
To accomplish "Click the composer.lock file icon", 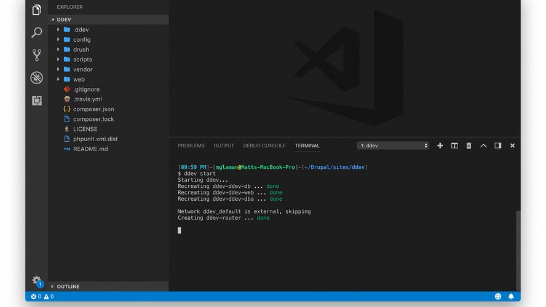I will 67,119.
